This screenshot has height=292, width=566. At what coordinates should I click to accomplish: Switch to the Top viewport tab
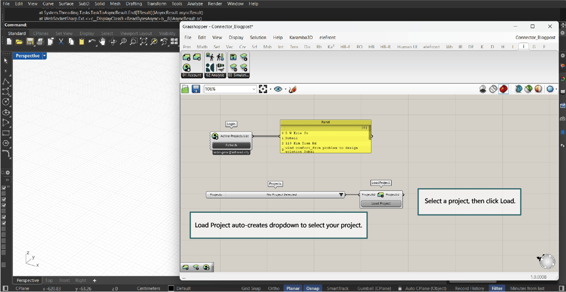[x=49, y=280]
